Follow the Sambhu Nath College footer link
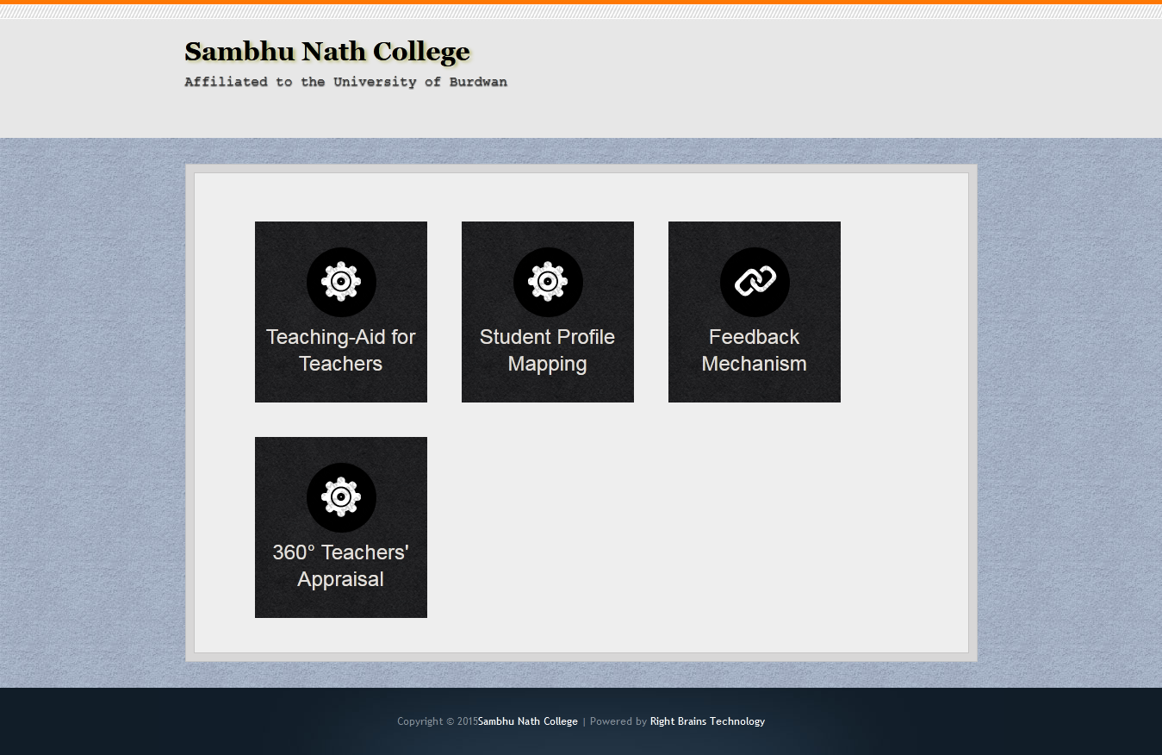This screenshot has height=755, width=1162. [x=528, y=721]
